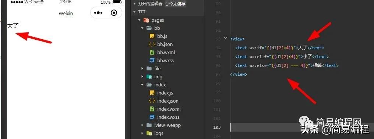374x139 pixels.
Task: Click the wx:elif code line 95
Action: coord(282,57)
